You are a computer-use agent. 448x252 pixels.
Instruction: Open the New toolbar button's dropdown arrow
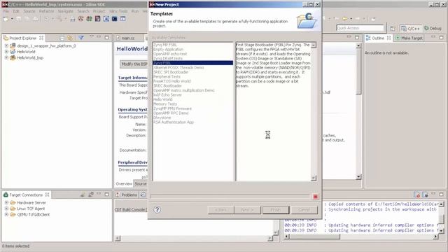tap(12, 19)
